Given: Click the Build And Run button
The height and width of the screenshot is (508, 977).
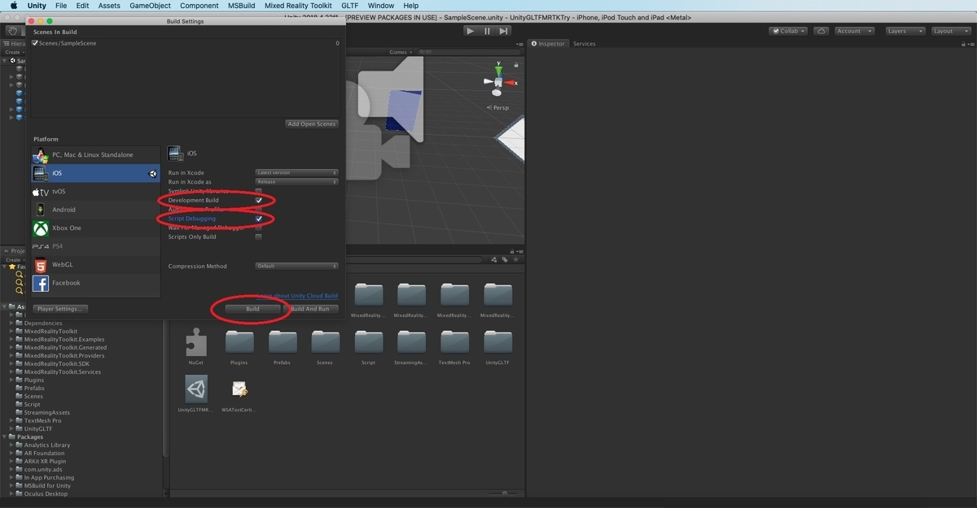Looking at the screenshot, I should (x=310, y=309).
